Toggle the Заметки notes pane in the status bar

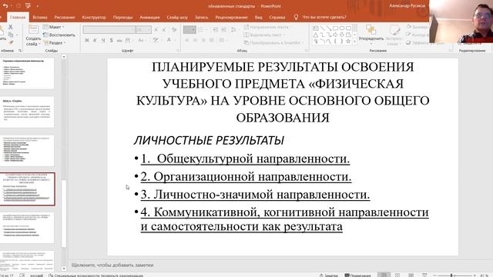tap(329, 275)
